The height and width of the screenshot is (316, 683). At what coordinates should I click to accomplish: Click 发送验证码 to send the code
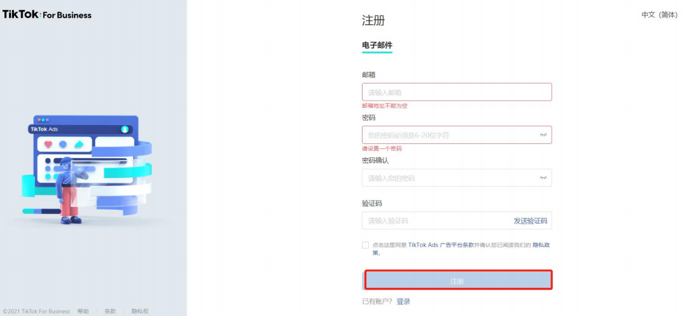coord(530,221)
